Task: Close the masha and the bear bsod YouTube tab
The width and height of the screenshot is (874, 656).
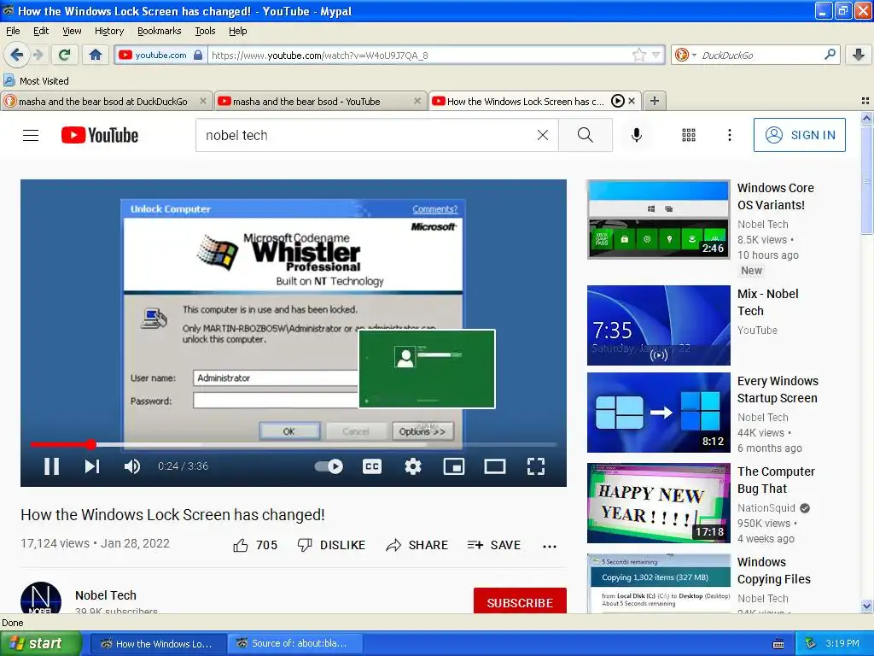Action: [x=417, y=101]
